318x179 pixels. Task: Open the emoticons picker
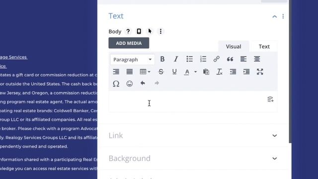point(129,84)
